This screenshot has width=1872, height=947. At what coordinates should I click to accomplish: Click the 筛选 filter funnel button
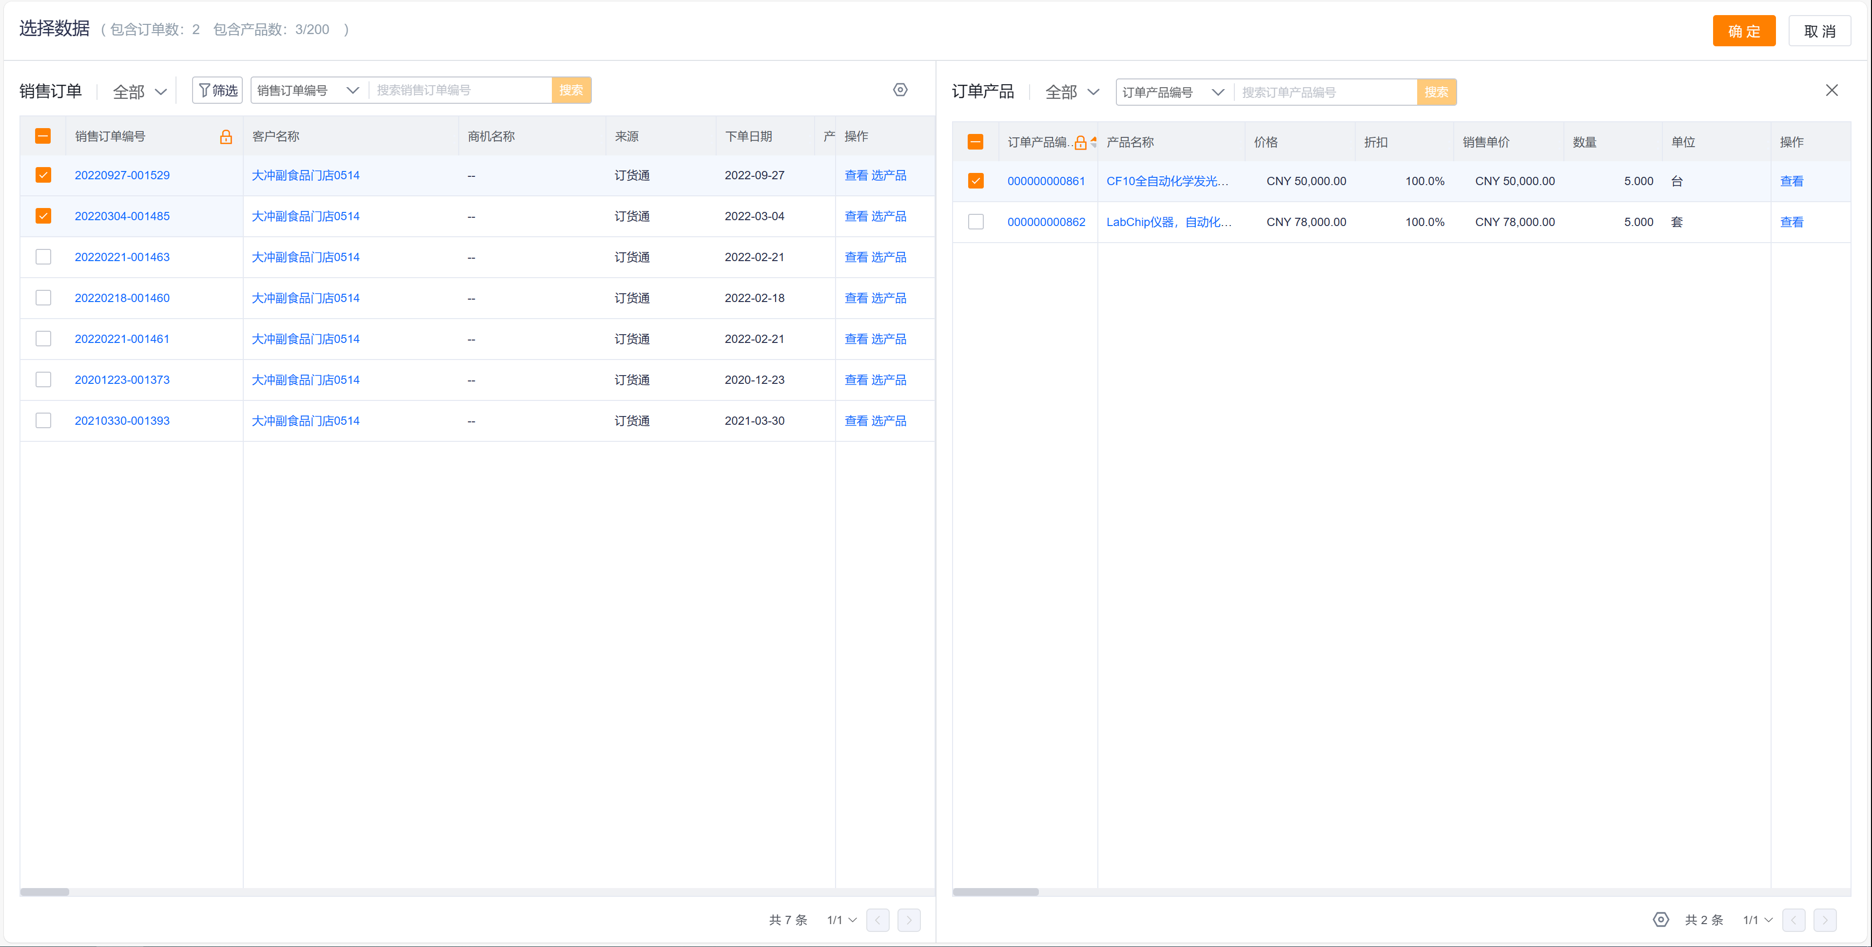[217, 90]
